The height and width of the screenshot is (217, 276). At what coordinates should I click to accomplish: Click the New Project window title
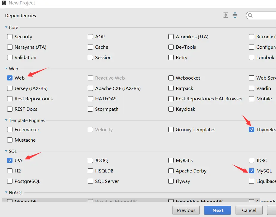point(22,3)
